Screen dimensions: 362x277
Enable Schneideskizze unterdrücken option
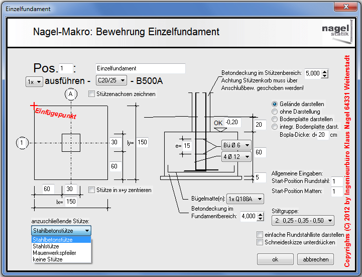click(x=260, y=242)
